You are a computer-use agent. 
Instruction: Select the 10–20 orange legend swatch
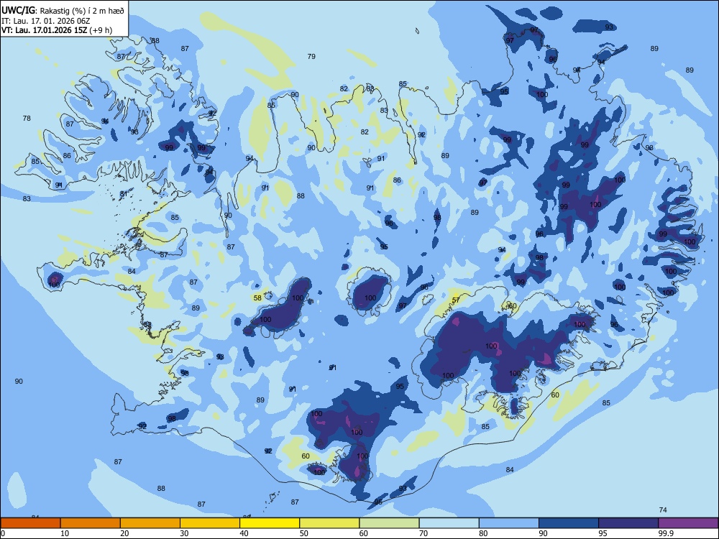91,523
